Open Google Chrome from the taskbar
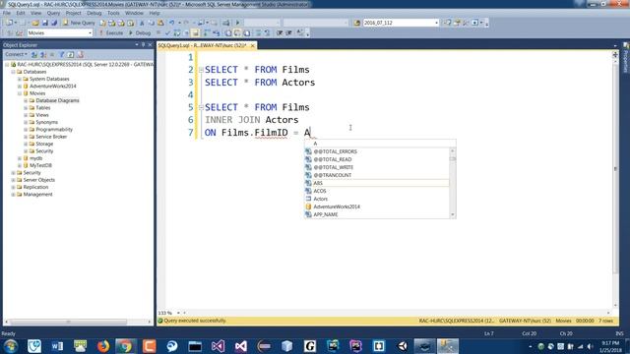630x354 pixels. point(126,346)
